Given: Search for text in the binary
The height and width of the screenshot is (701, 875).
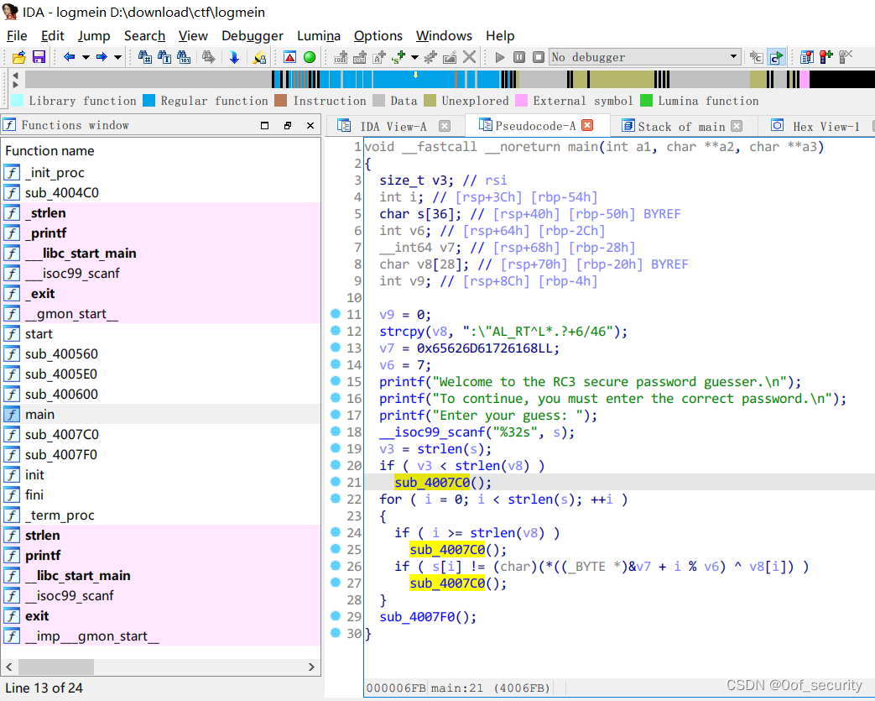Looking at the screenshot, I should click(164, 57).
